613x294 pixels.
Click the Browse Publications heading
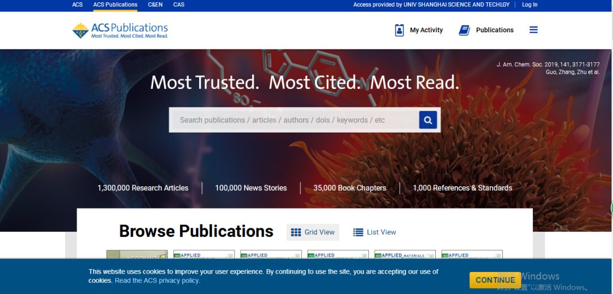coord(196,231)
